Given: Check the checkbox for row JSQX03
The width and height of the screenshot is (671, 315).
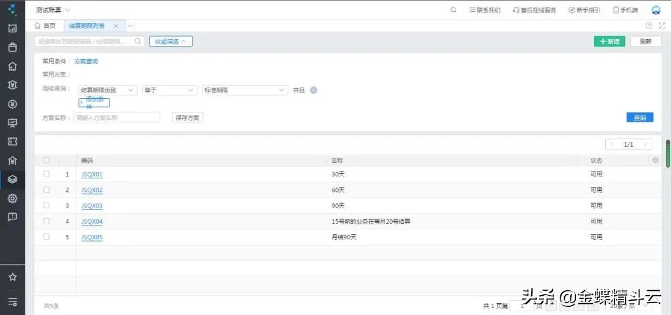Looking at the screenshot, I should pos(46,206).
